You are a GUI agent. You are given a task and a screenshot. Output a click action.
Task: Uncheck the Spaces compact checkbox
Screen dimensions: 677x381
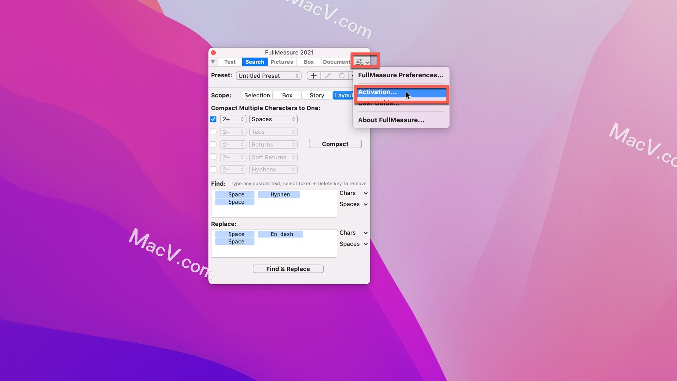coord(213,119)
